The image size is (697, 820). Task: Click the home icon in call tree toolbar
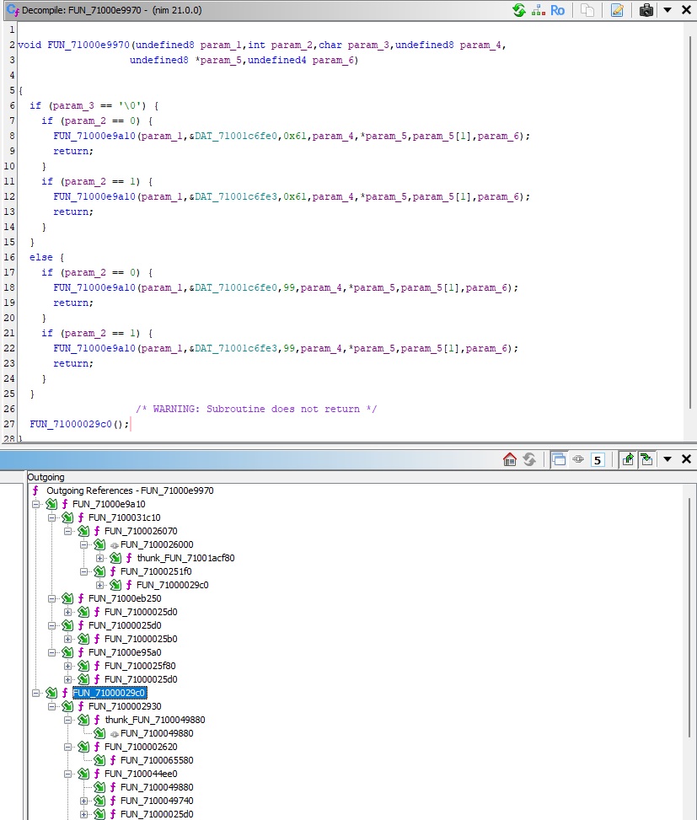510,459
